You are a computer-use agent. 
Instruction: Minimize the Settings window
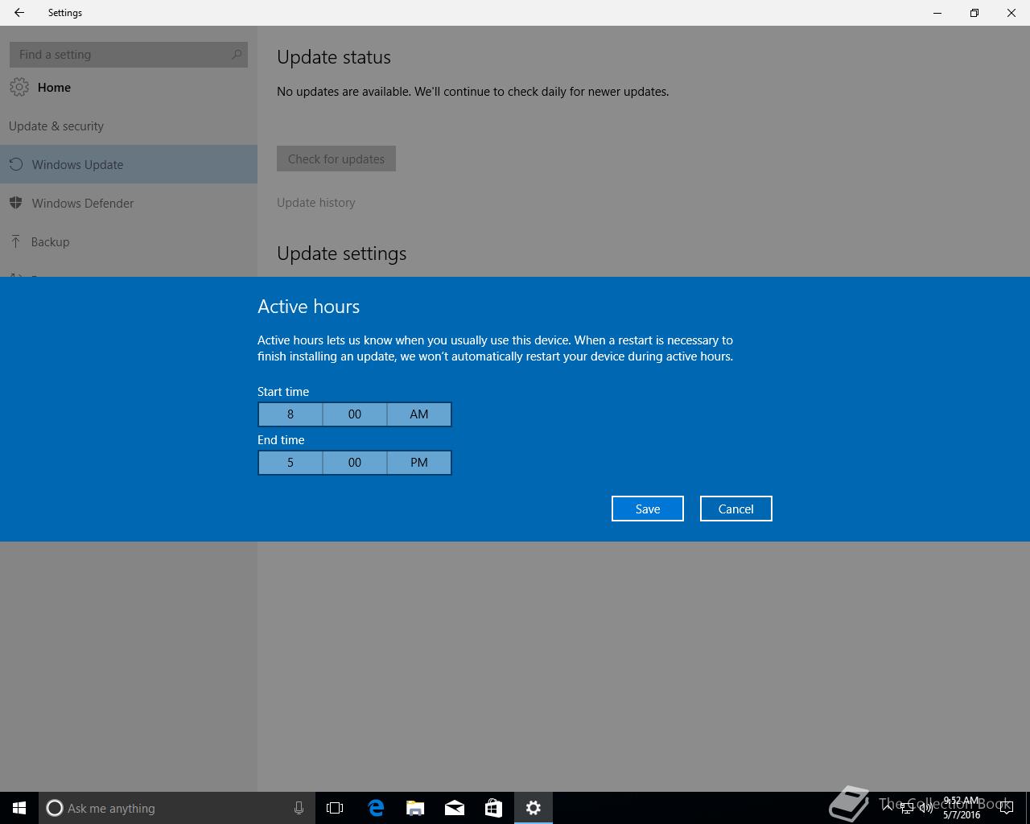point(937,13)
